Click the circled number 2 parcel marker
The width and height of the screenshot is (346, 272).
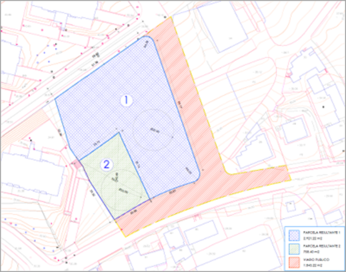pos(106,165)
